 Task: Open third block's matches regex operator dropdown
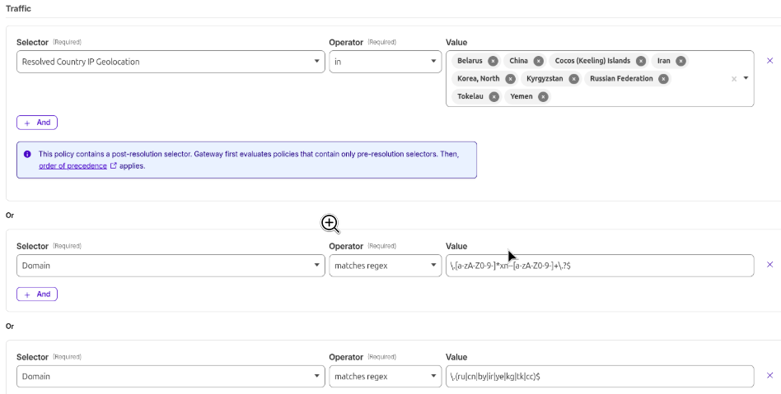coord(385,377)
